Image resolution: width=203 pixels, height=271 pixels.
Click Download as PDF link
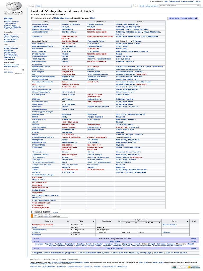point(12,65)
